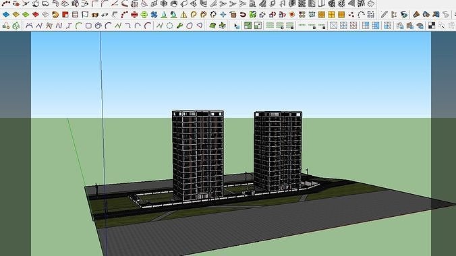Click the blue four-point star icon
Viewport: 456px width, 256px height.
tap(223, 15)
